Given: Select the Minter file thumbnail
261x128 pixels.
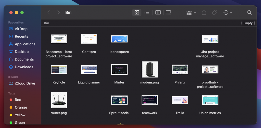Looking at the screenshot, I should coord(119,69).
